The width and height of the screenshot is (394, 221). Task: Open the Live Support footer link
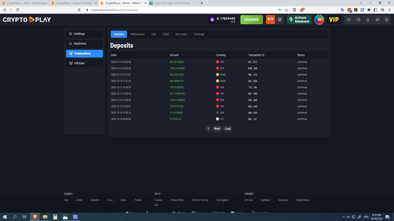222,200
